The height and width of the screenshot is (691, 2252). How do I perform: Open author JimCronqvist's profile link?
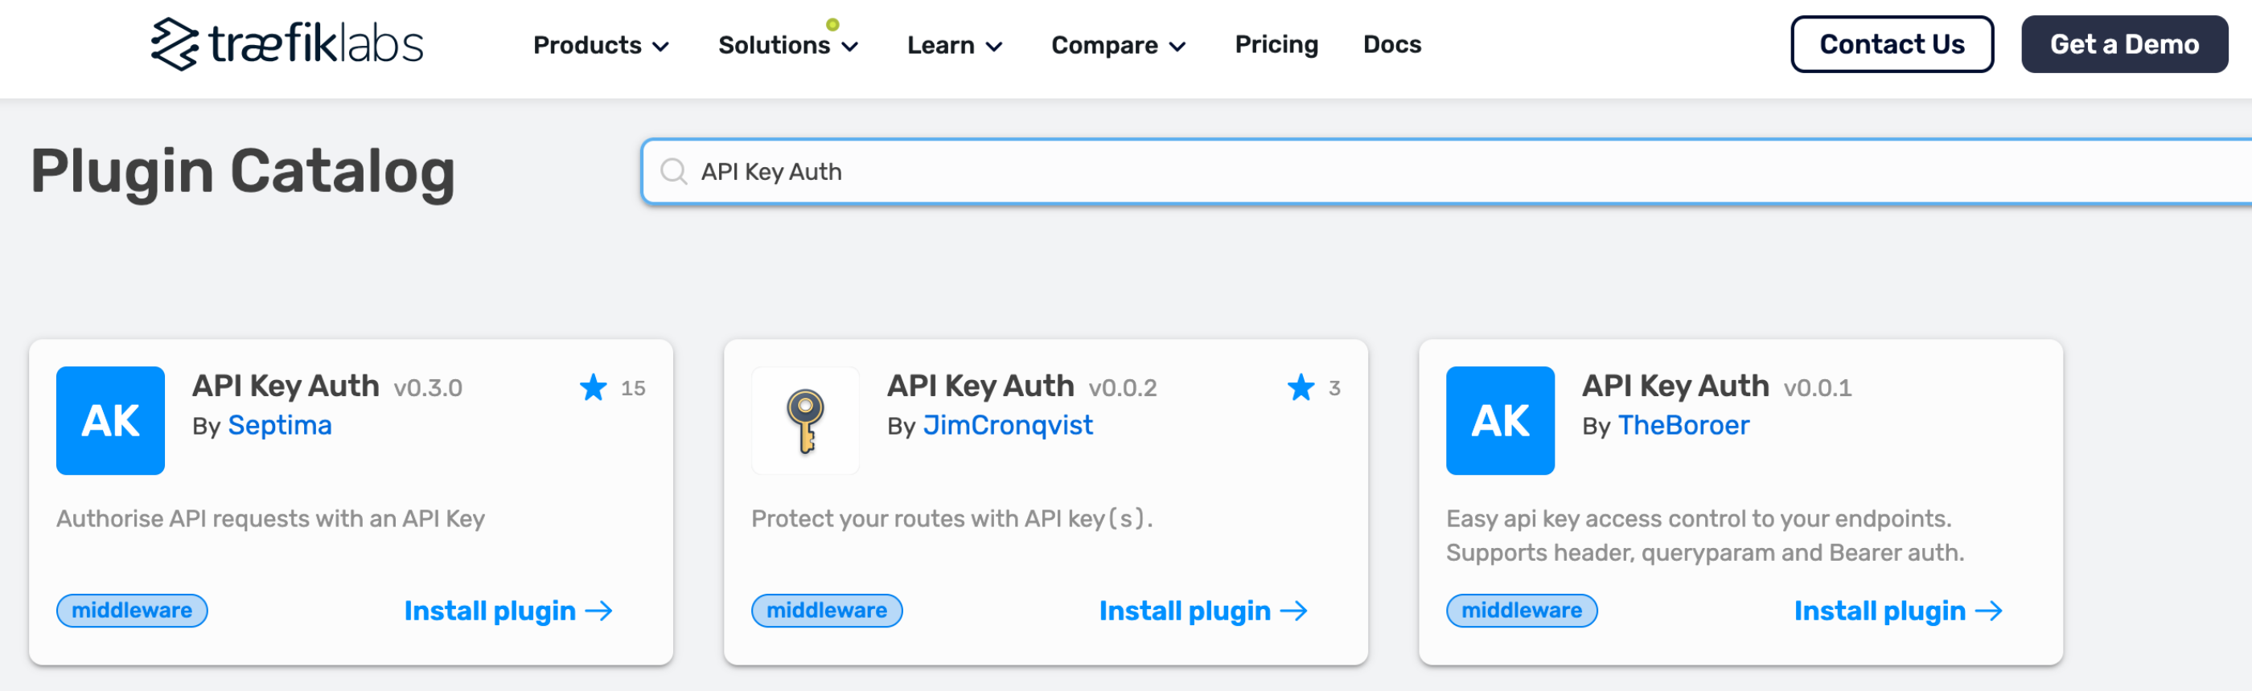tap(1008, 425)
